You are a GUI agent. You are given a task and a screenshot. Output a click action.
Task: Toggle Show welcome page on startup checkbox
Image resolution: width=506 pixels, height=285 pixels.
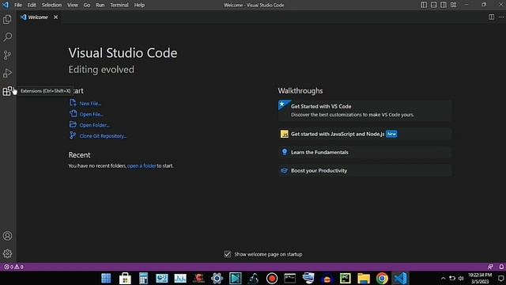[x=228, y=254]
